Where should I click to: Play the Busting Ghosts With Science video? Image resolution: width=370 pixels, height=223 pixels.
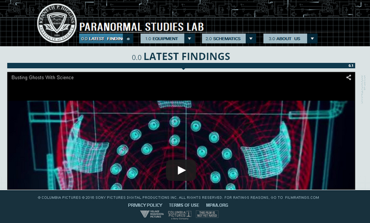(x=181, y=170)
